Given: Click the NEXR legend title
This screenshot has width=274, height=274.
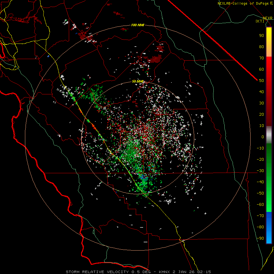Looking at the screenshot, I should [x=268, y=18].
